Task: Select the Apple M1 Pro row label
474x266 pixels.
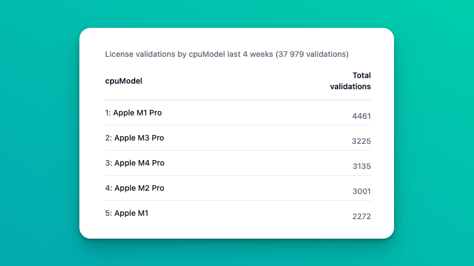Action: (x=138, y=113)
